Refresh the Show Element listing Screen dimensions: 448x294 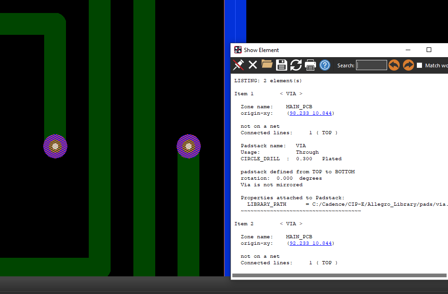tap(296, 65)
